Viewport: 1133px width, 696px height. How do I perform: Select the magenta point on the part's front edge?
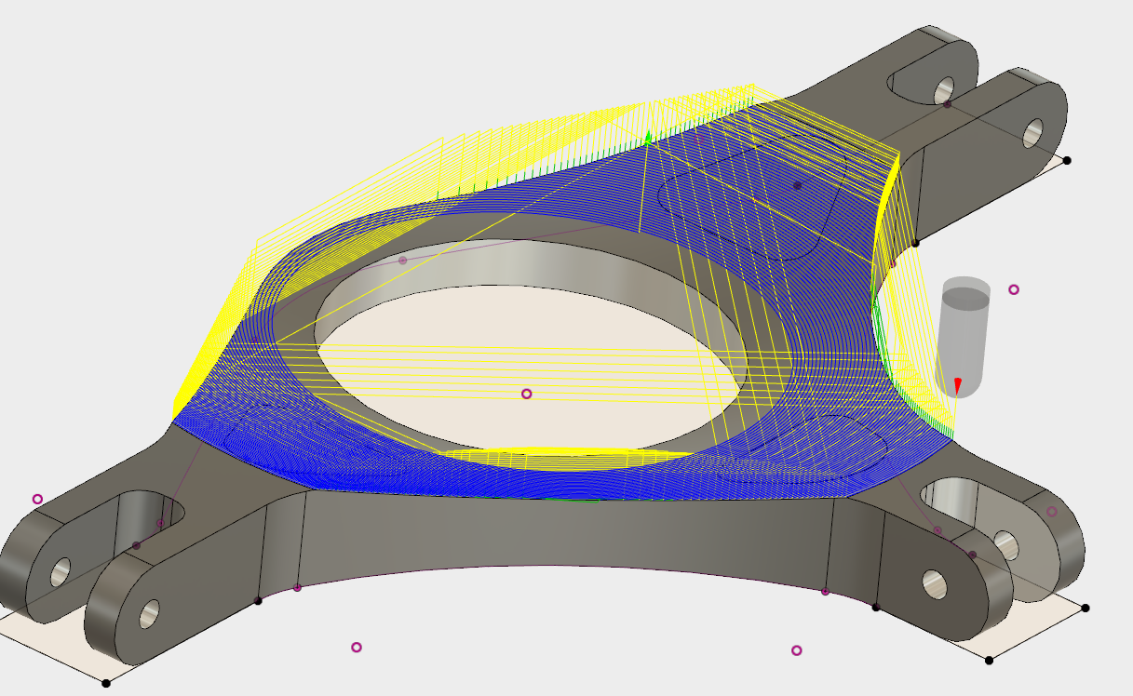296,589
